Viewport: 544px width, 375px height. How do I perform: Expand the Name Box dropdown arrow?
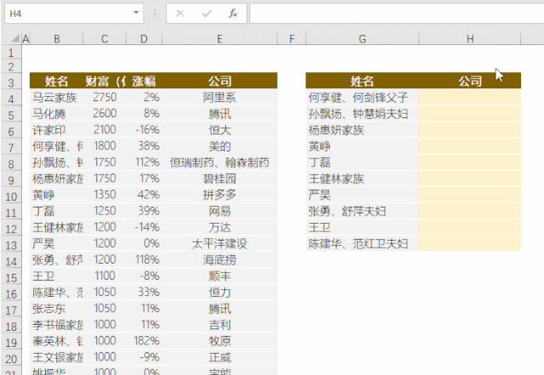[136, 14]
